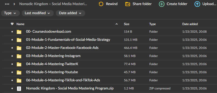Click the 56.7 MB size value
The height and width of the screenshot is (93, 217).
[130, 80]
